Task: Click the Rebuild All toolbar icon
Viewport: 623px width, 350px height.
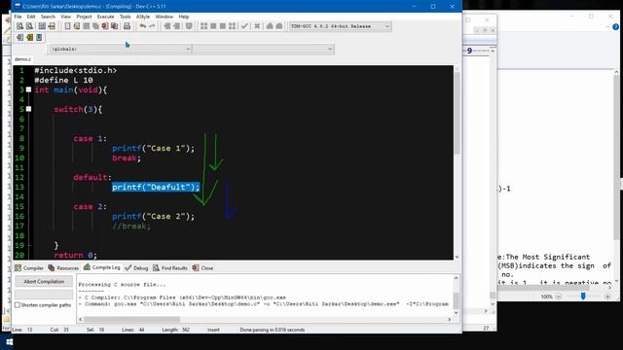Action: pyautogui.click(x=233, y=26)
